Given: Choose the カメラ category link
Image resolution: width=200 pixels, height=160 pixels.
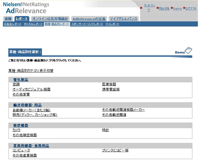Looking at the screenshot, I should (16, 130).
